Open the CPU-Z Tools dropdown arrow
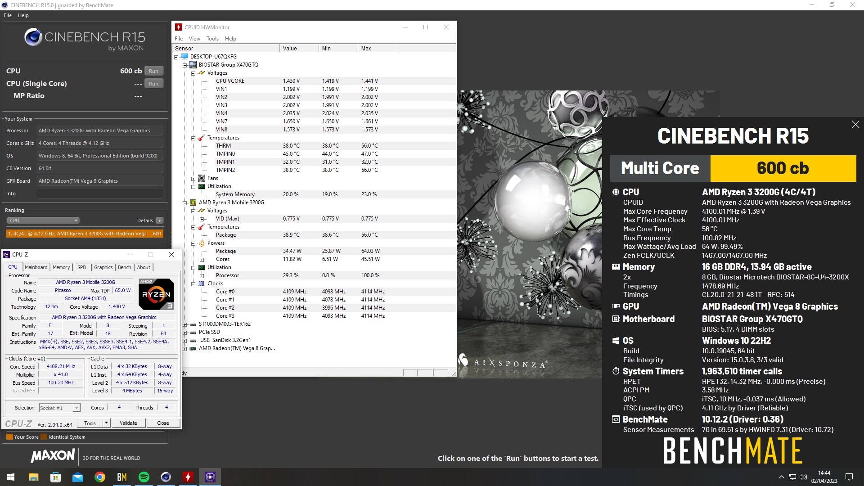 (107, 423)
